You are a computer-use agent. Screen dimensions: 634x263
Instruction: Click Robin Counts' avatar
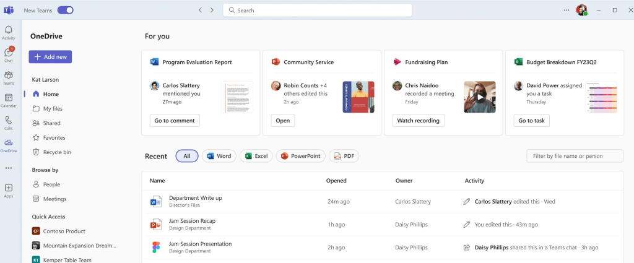pos(276,85)
